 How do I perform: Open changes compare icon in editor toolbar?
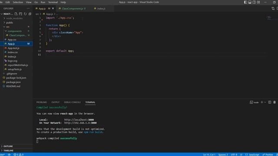pos(273,9)
